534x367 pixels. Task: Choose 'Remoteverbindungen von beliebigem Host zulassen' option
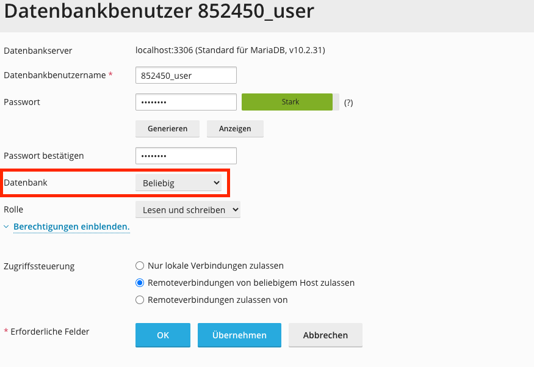coord(140,283)
